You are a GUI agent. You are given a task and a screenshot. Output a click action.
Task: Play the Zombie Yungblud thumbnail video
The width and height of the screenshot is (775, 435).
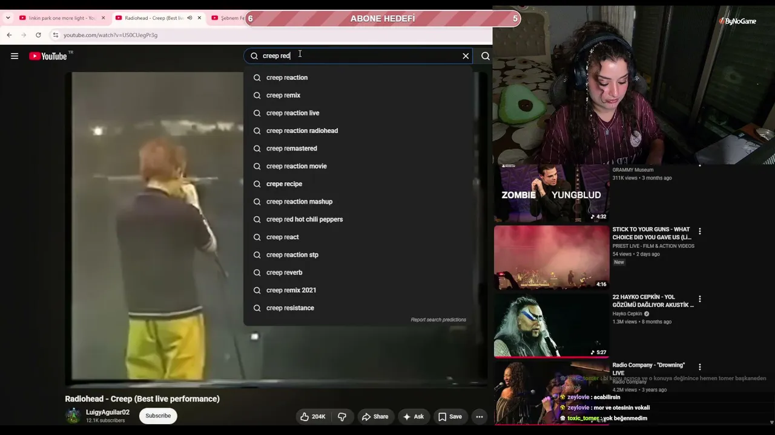pyautogui.click(x=552, y=193)
